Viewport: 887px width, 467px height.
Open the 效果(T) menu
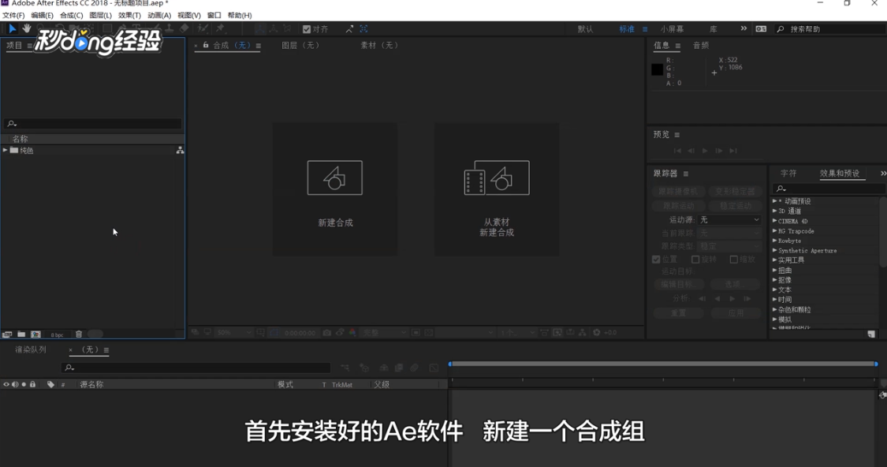pyautogui.click(x=129, y=15)
